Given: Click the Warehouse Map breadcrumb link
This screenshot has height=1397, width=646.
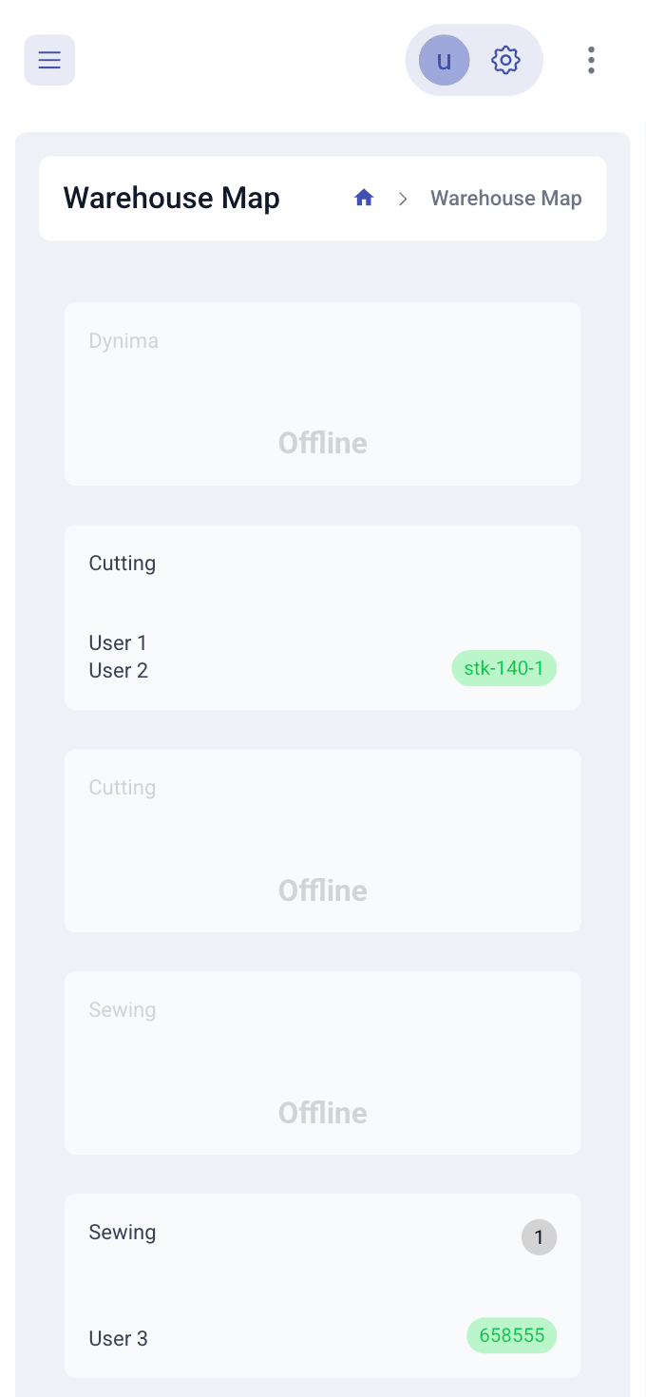Looking at the screenshot, I should click(x=506, y=198).
